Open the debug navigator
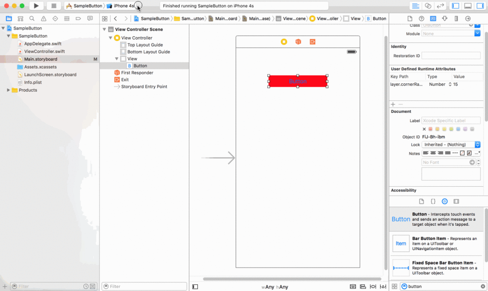The image size is (488, 291). click(x=67, y=19)
